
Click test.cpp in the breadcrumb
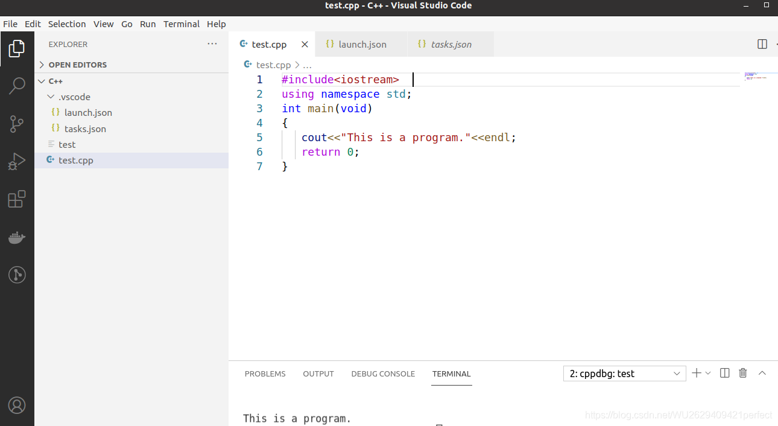coord(273,65)
